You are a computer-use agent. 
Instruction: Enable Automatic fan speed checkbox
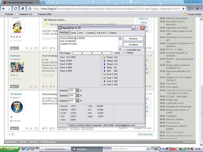coord(125,51)
